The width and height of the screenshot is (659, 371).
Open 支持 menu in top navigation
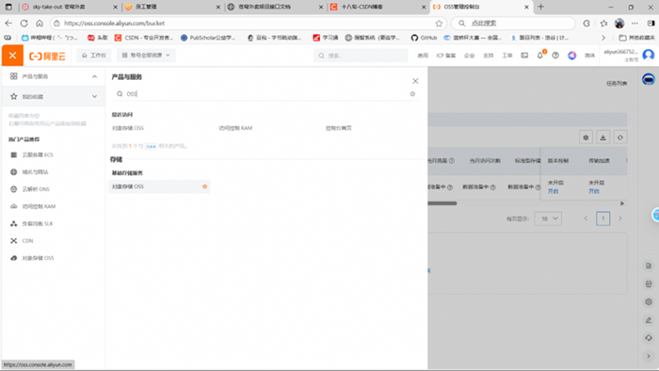(x=488, y=56)
